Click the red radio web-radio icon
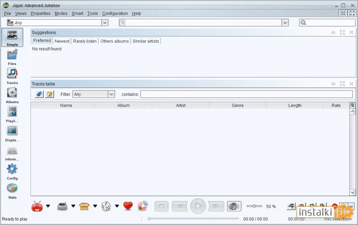The width and height of the screenshot is (358, 225). tap(37, 206)
